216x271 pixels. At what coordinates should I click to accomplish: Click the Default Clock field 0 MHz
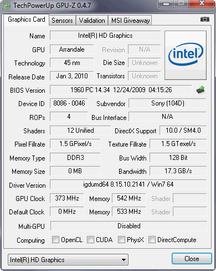pyautogui.click(x=67, y=212)
